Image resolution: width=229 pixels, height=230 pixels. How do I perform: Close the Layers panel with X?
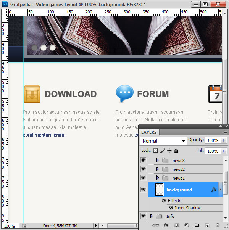[x=227, y=126]
